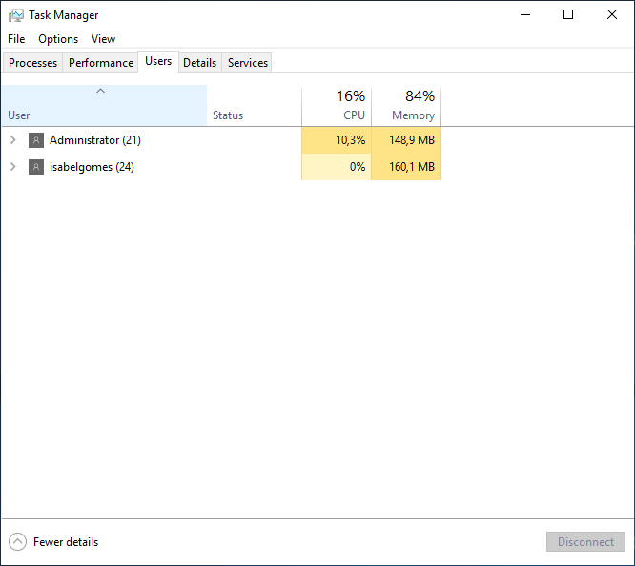The image size is (635, 566).
Task: Expand the Administrator user row
Action: [x=12, y=140]
